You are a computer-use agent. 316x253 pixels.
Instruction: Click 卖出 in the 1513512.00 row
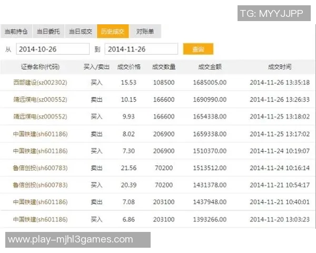[96, 168]
